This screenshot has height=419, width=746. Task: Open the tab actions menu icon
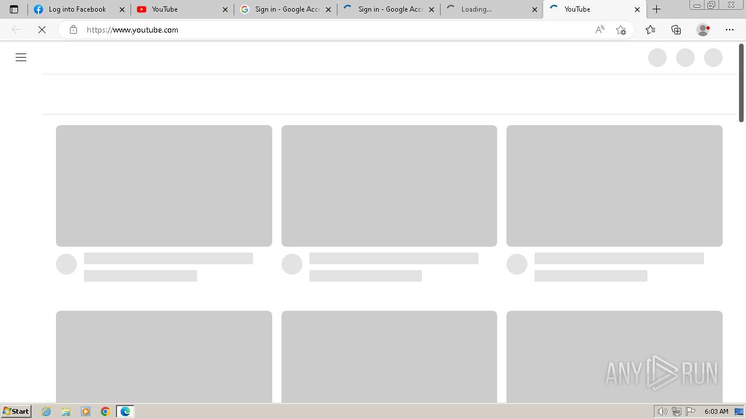(x=14, y=9)
